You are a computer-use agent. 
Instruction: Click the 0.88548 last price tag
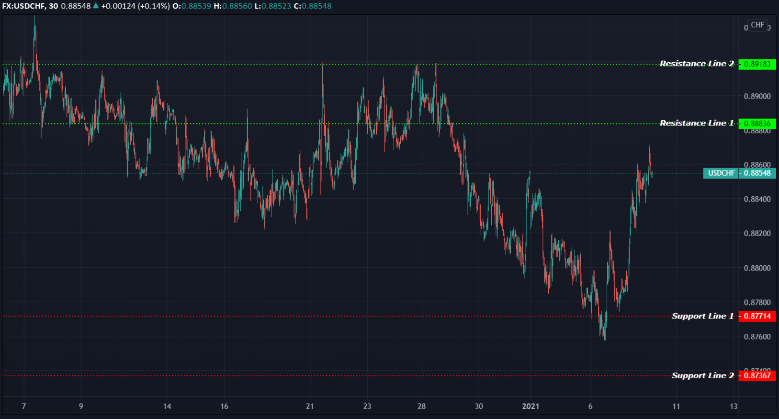pyautogui.click(x=757, y=173)
